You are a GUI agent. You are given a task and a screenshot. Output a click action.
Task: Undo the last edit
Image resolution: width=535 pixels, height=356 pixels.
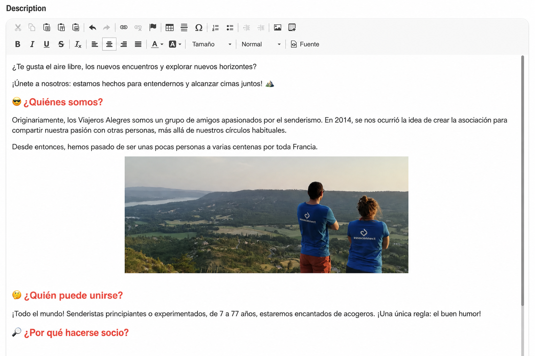point(92,27)
